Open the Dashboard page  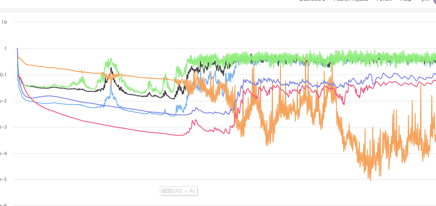(312, 1)
